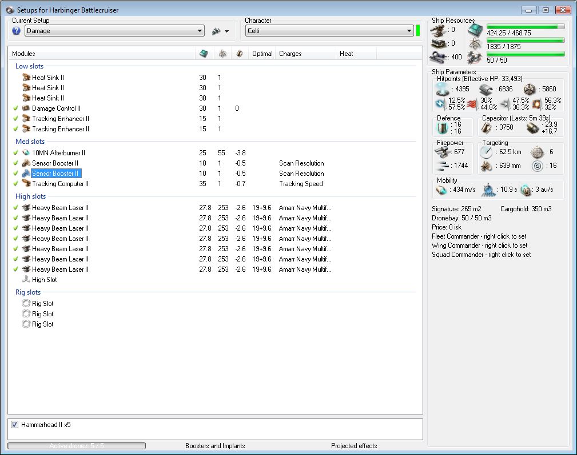Click the calibration icon showing 400
577x455 pixels.
coord(438,57)
